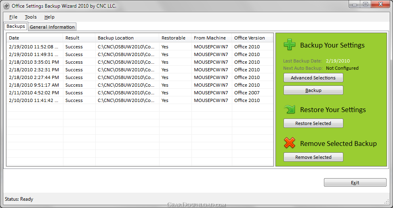Viewport: 393px width, 208px height.
Task: Sort by Office Version column header
Action: click(x=252, y=38)
